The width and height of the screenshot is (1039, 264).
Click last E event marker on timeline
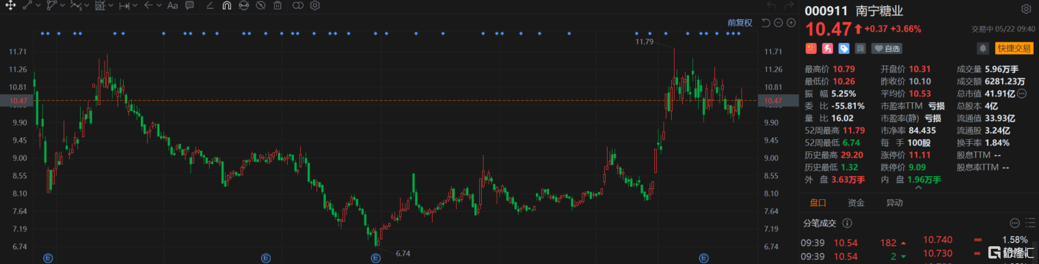coord(703,258)
